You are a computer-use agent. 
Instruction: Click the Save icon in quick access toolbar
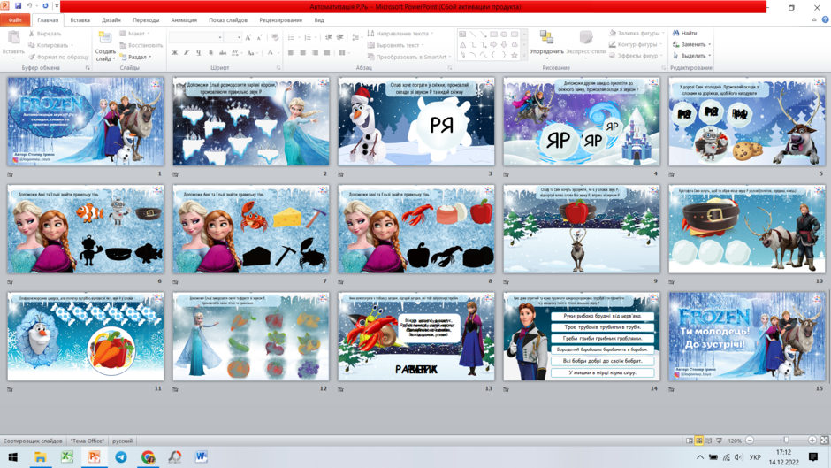[x=18, y=6]
